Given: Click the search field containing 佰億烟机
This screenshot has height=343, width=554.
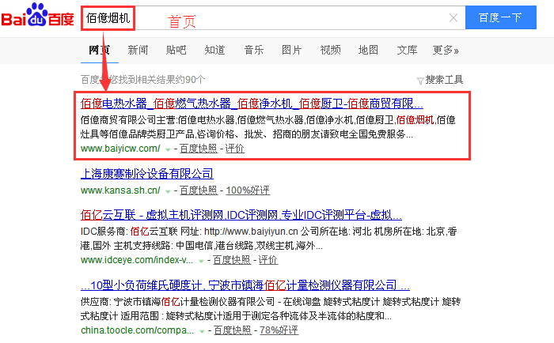Looking at the screenshot, I should click(273, 17).
